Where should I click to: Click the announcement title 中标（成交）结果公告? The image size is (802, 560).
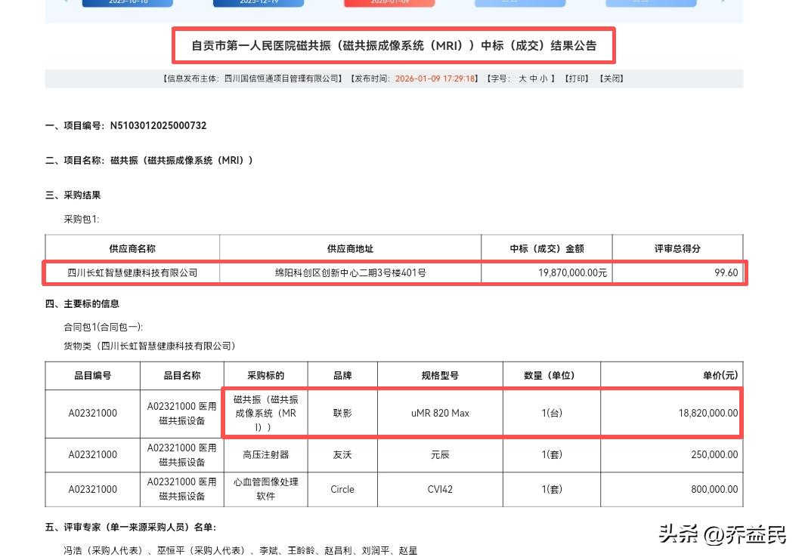(x=394, y=46)
